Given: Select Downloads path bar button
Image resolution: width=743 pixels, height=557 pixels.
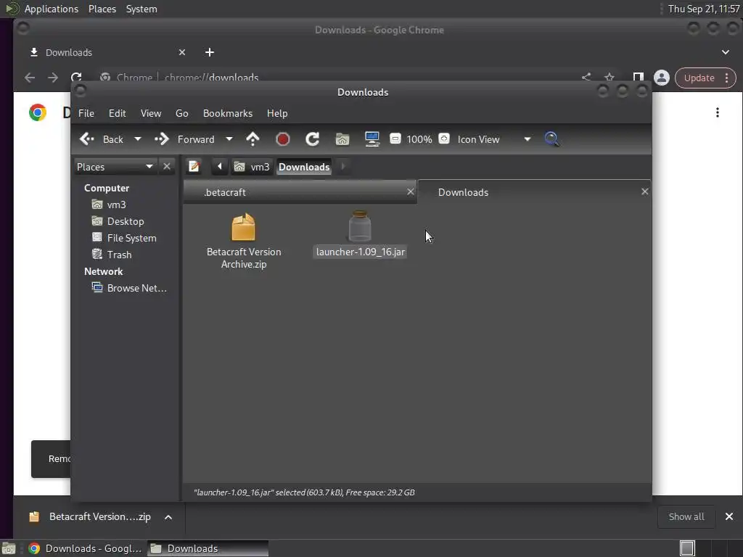Looking at the screenshot, I should click(304, 167).
